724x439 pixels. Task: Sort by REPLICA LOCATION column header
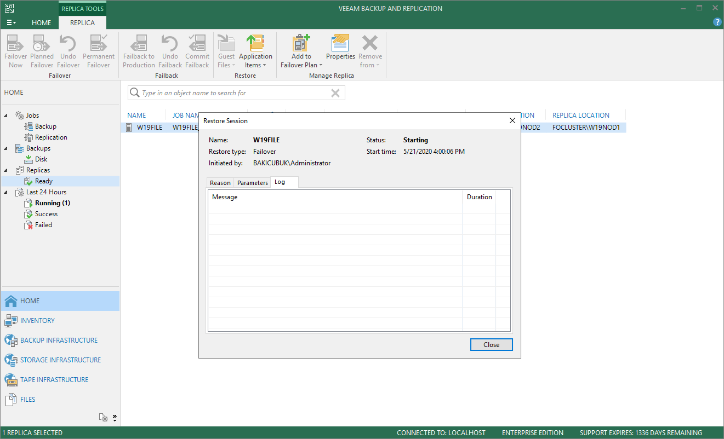pyautogui.click(x=581, y=115)
